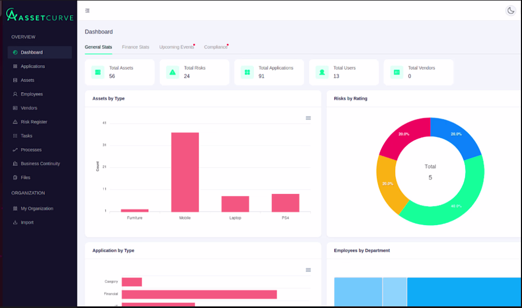522x308 pixels.
Task: Select the General Stats tab
Action: click(x=98, y=47)
